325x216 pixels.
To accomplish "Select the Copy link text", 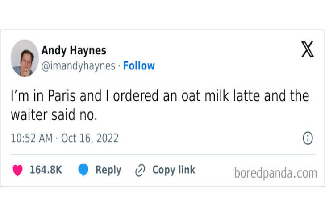I will click(x=174, y=170).
